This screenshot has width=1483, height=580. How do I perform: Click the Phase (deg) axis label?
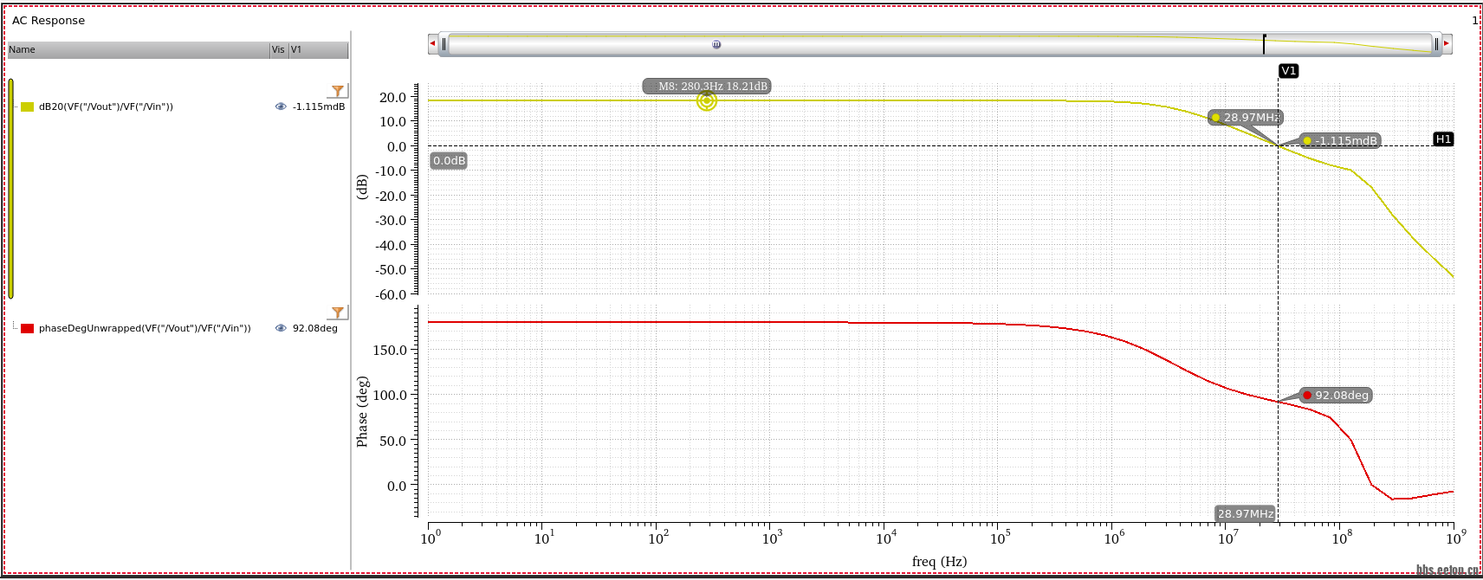tap(362, 411)
